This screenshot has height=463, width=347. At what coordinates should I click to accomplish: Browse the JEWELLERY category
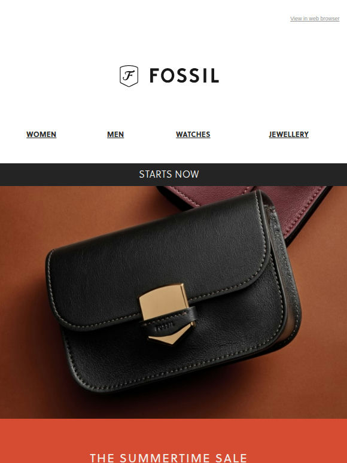[288, 135]
